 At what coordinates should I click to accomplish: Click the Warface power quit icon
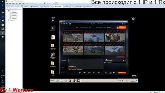[125, 24]
